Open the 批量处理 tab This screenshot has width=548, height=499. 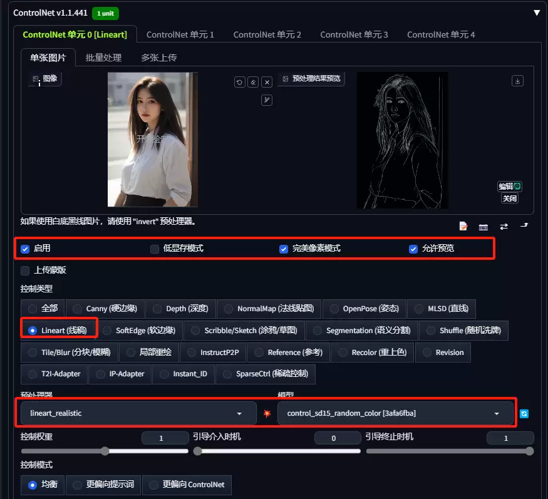tap(103, 58)
